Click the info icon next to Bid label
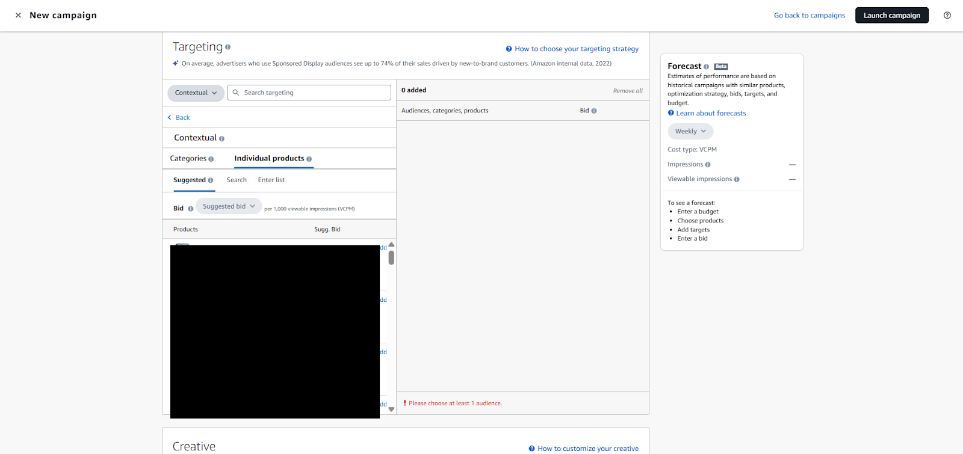This screenshot has width=963, height=454. (191, 209)
